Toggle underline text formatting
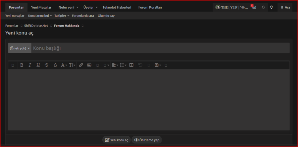Viewport: 298px width, 147px height. point(38,65)
